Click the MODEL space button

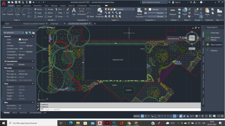click(136, 116)
